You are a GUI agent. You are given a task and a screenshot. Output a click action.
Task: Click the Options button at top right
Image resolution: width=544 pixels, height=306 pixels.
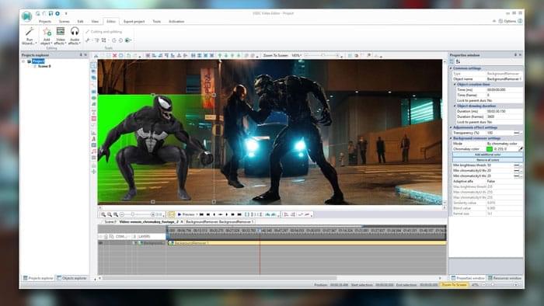tap(507, 21)
